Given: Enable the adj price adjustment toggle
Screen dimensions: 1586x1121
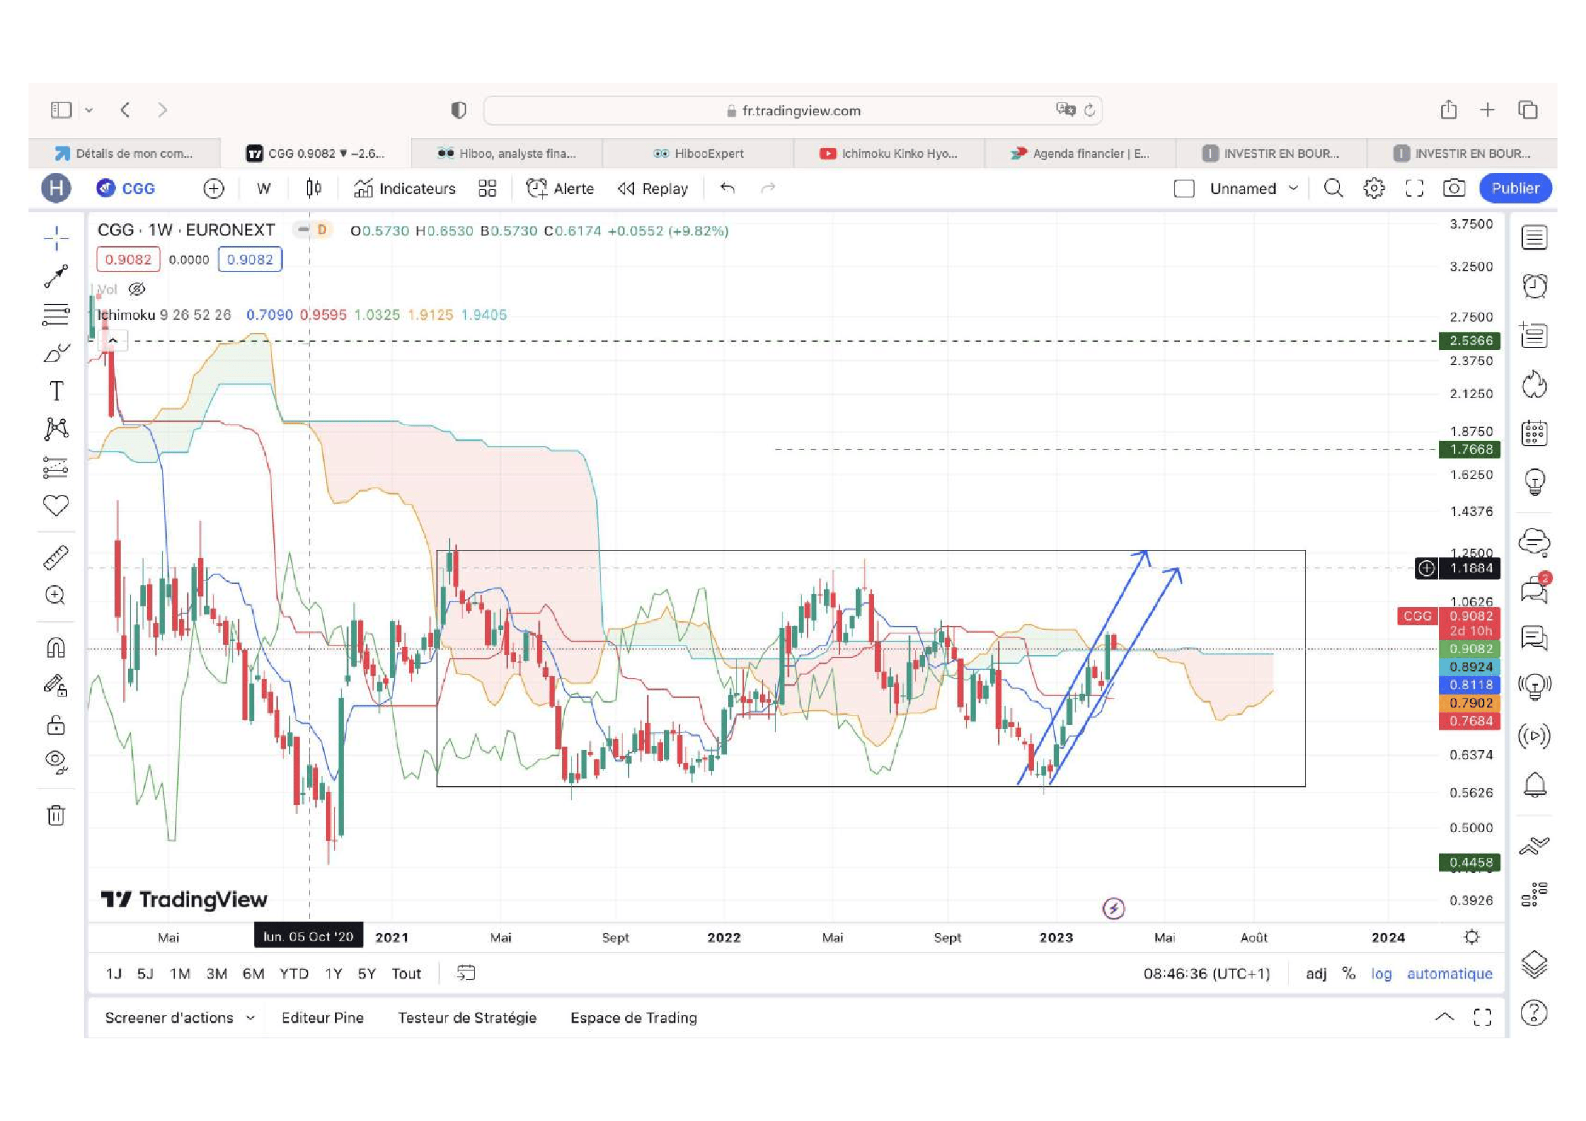Looking at the screenshot, I should coord(1316,973).
